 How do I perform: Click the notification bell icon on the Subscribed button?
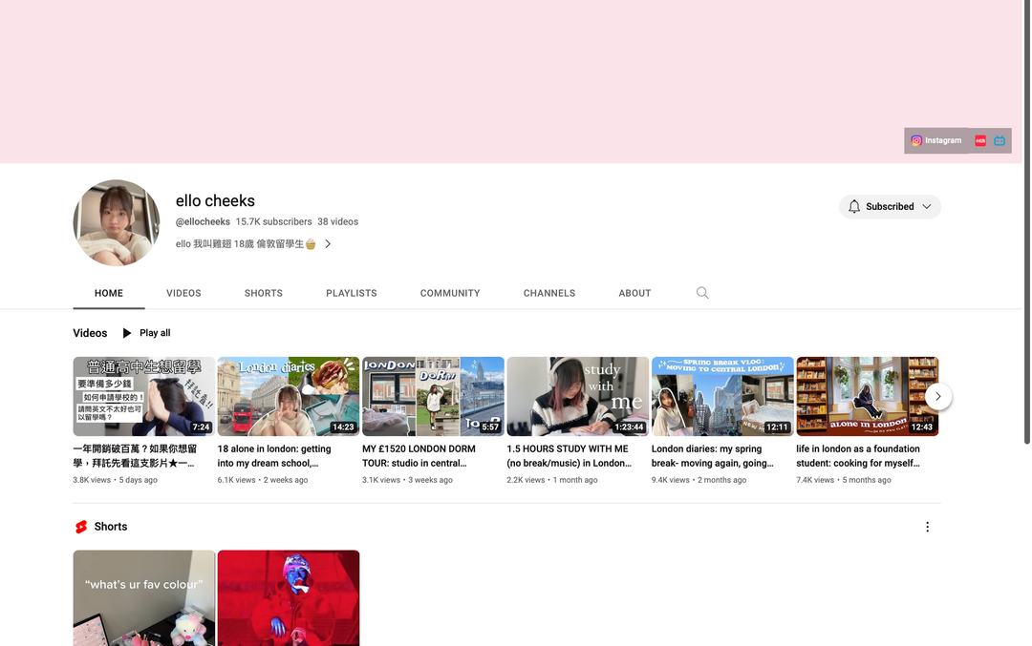853,206
